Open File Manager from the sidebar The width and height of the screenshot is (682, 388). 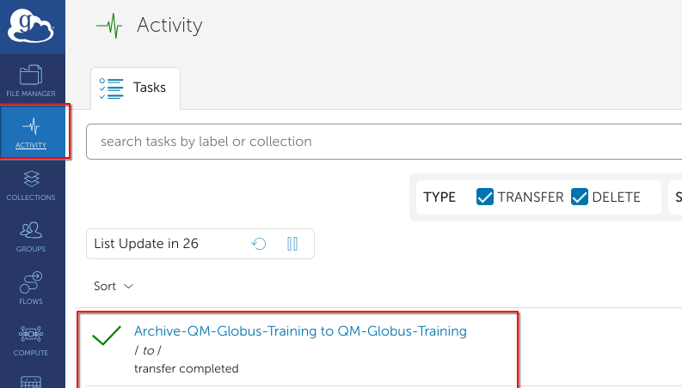pos(32,80)
